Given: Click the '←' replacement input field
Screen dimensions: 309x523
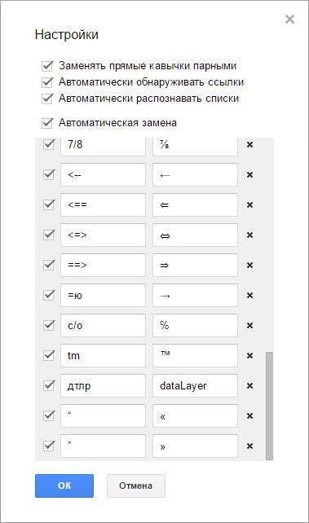Looking at the screenshot, I should point(195,174).
